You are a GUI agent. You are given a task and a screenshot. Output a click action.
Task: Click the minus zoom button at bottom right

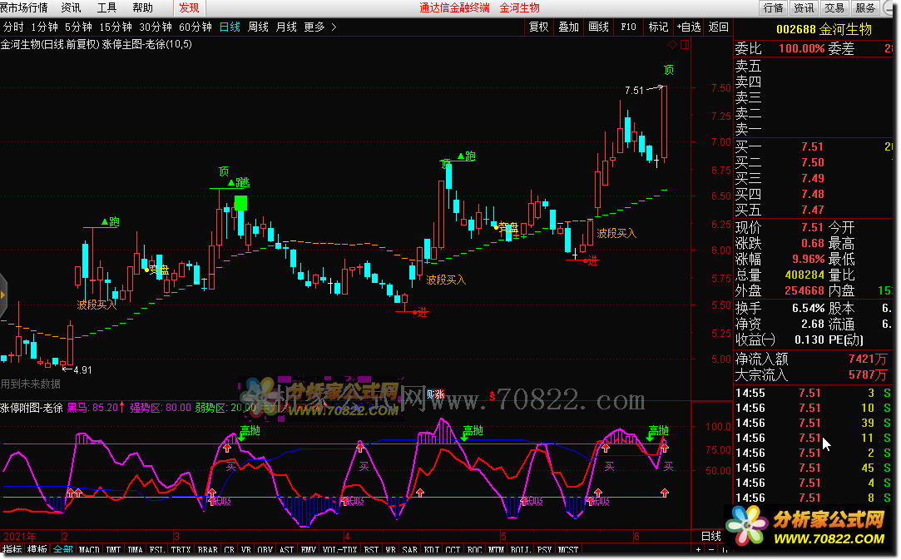(x=710, y=550)
